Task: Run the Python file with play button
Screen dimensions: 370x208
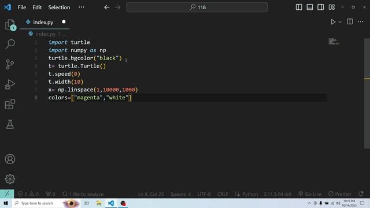Action: point(333,22)
